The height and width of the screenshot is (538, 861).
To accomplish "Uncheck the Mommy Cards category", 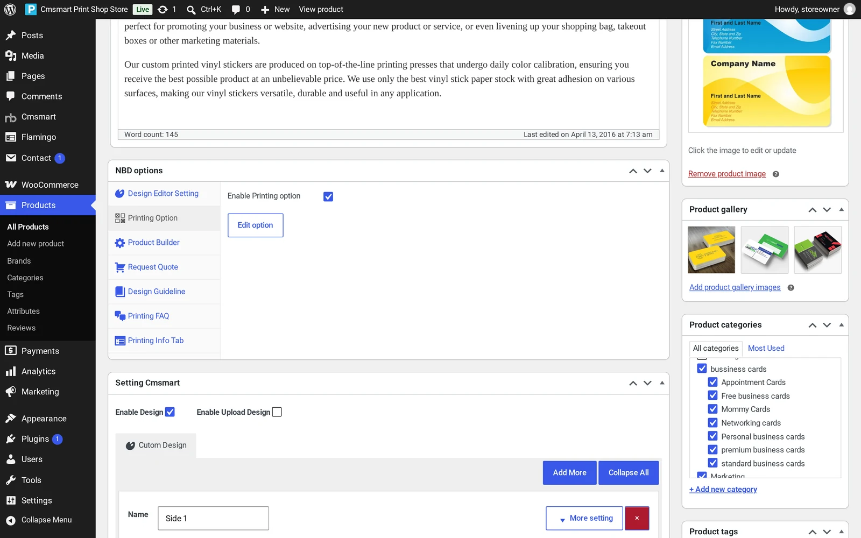I will coord(712,409).
